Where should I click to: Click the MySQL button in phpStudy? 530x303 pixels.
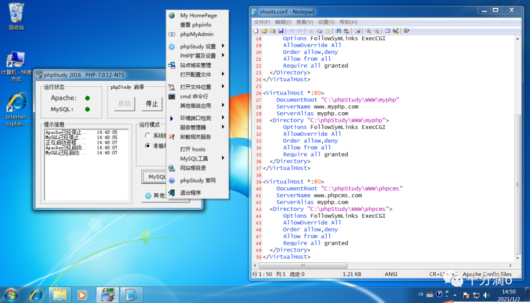pos(155,177)
